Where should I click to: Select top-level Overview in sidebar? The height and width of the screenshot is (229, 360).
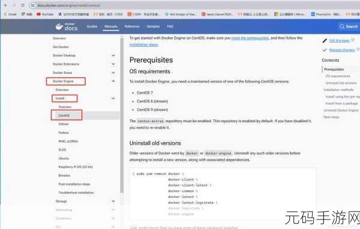point(59,38)
